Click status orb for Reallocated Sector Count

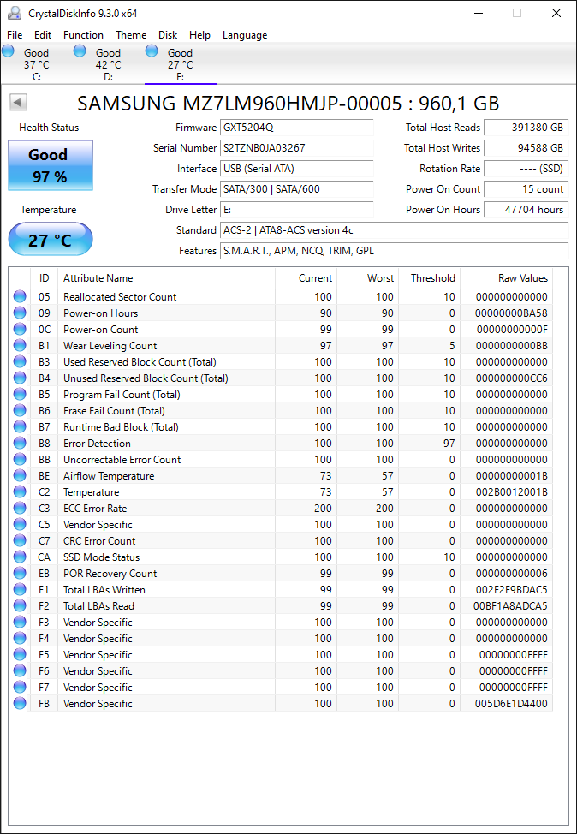click(20, 296)
